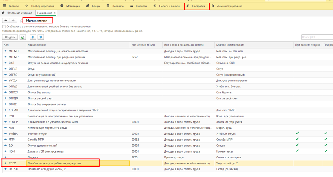
Task: Click the forward navigation arrow
Action: coord(13,20)
